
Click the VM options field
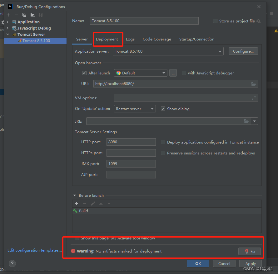pyautogui.click(x=186, y=98)
